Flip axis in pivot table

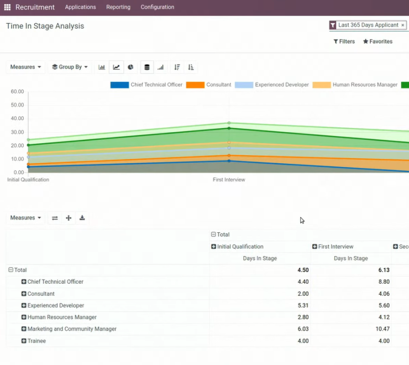pos(55,218)
